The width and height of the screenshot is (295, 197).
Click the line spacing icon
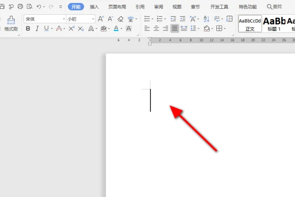click(193, 28)
